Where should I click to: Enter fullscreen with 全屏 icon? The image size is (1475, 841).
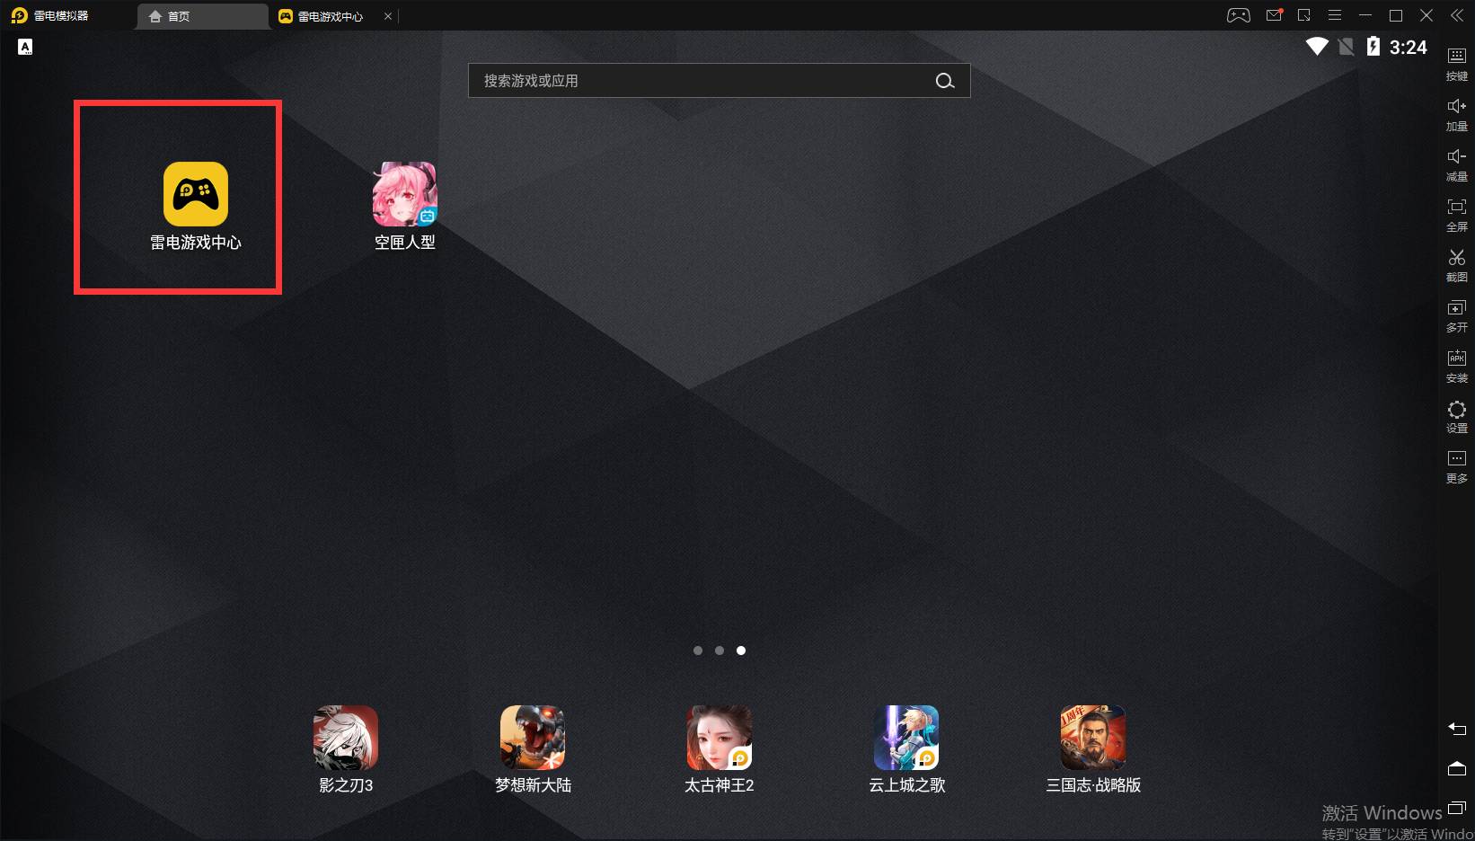pyautogui.click(x=1457, y=215)
